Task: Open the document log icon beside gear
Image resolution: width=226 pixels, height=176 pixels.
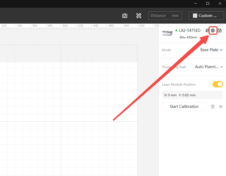Action: pos(219,30)
